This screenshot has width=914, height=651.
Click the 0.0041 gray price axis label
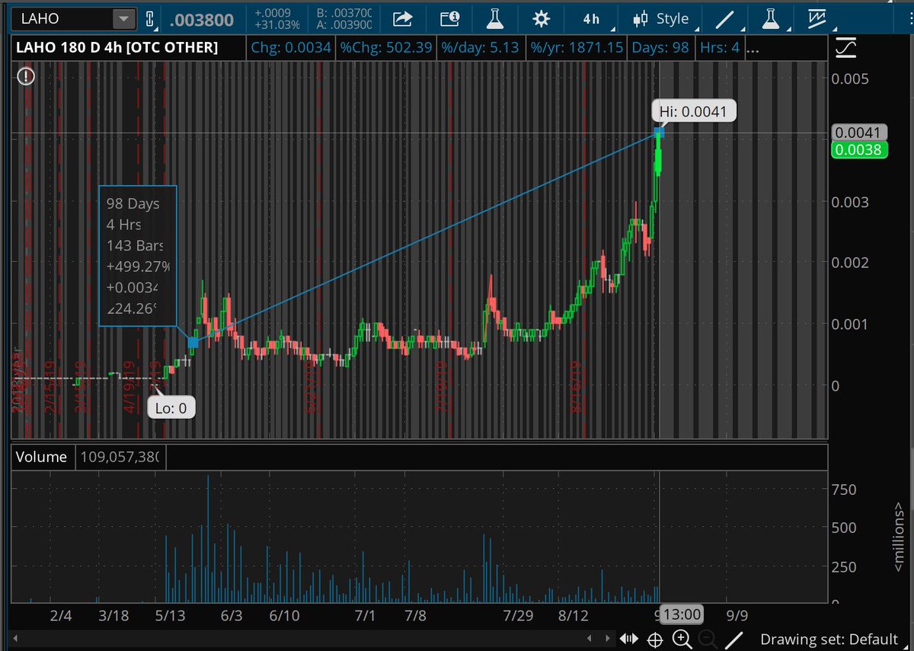tap(858, 132)
